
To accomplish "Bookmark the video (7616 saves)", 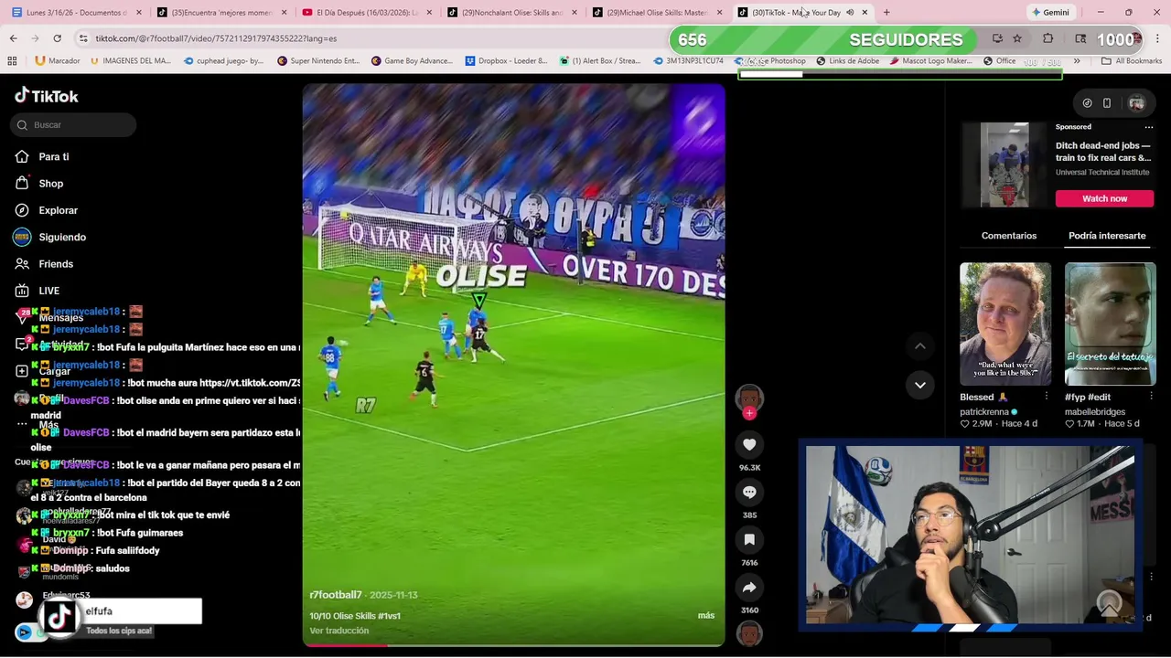I will point(749,539).
